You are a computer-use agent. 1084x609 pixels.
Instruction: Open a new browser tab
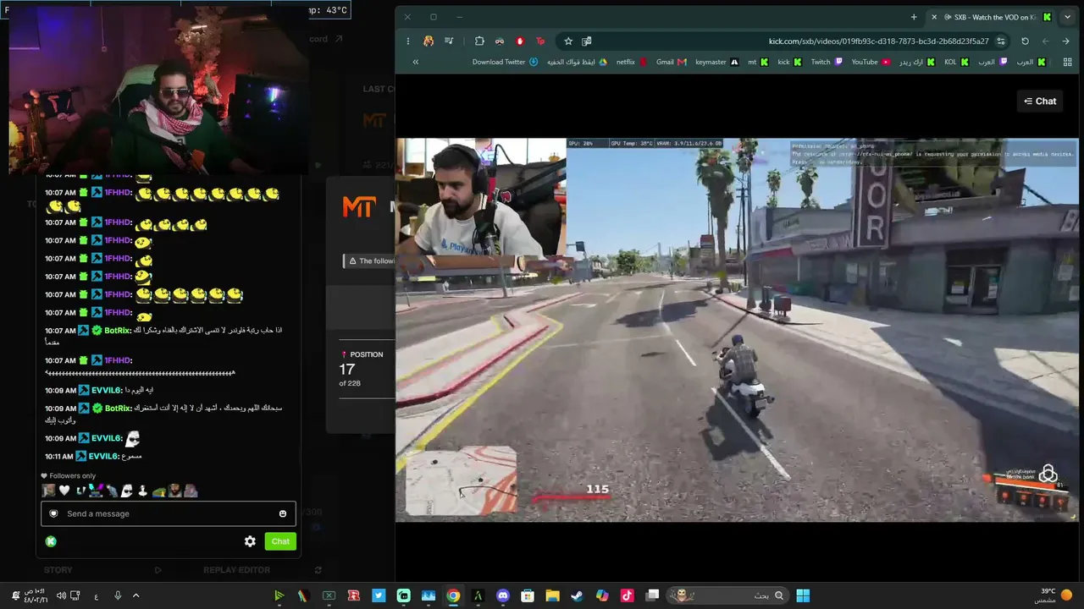[x=914, y=17]
